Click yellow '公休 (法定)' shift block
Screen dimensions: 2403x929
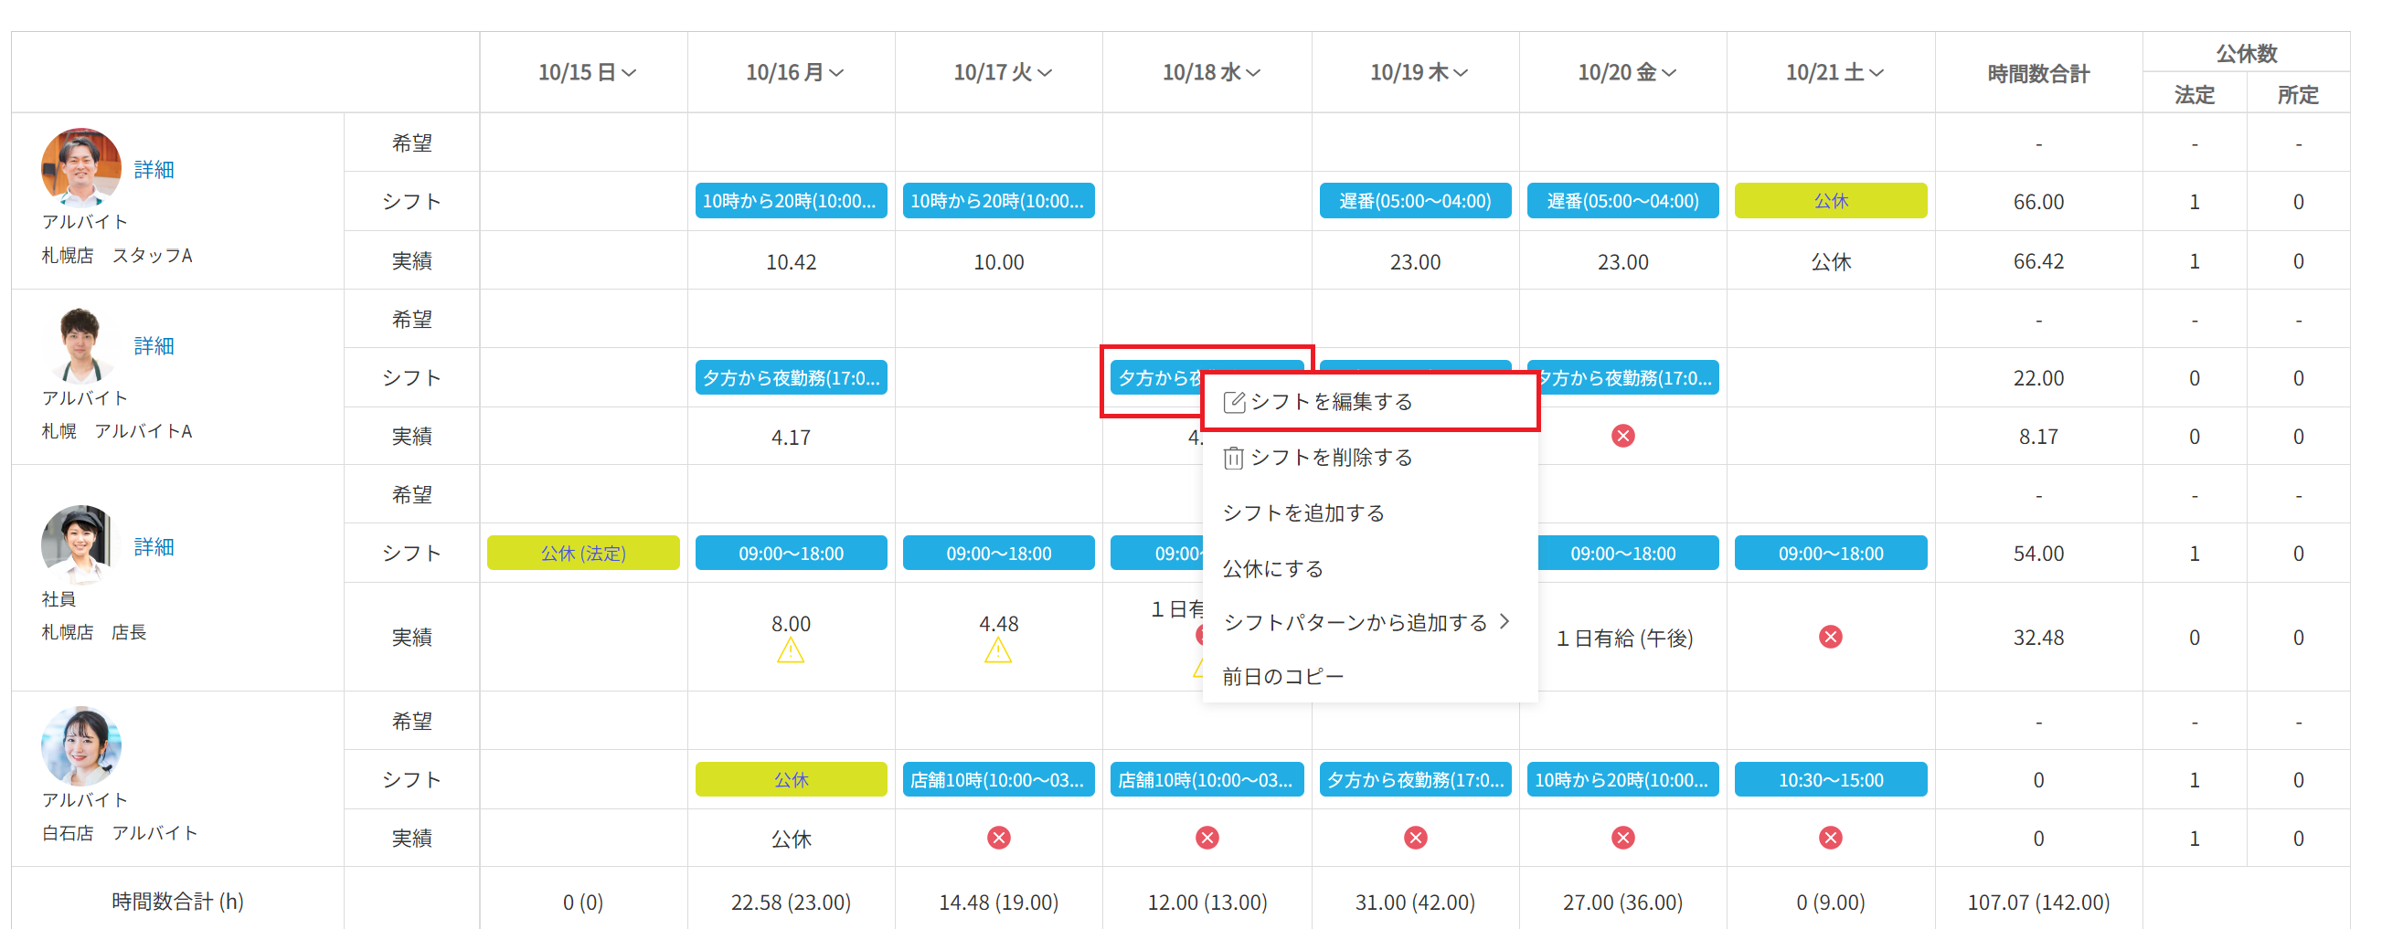pos(583,554)
